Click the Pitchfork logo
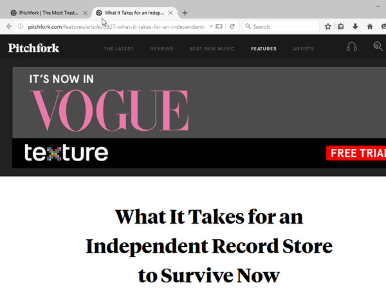386x290 pixels. pyautogui.click(x=33, y=48)
